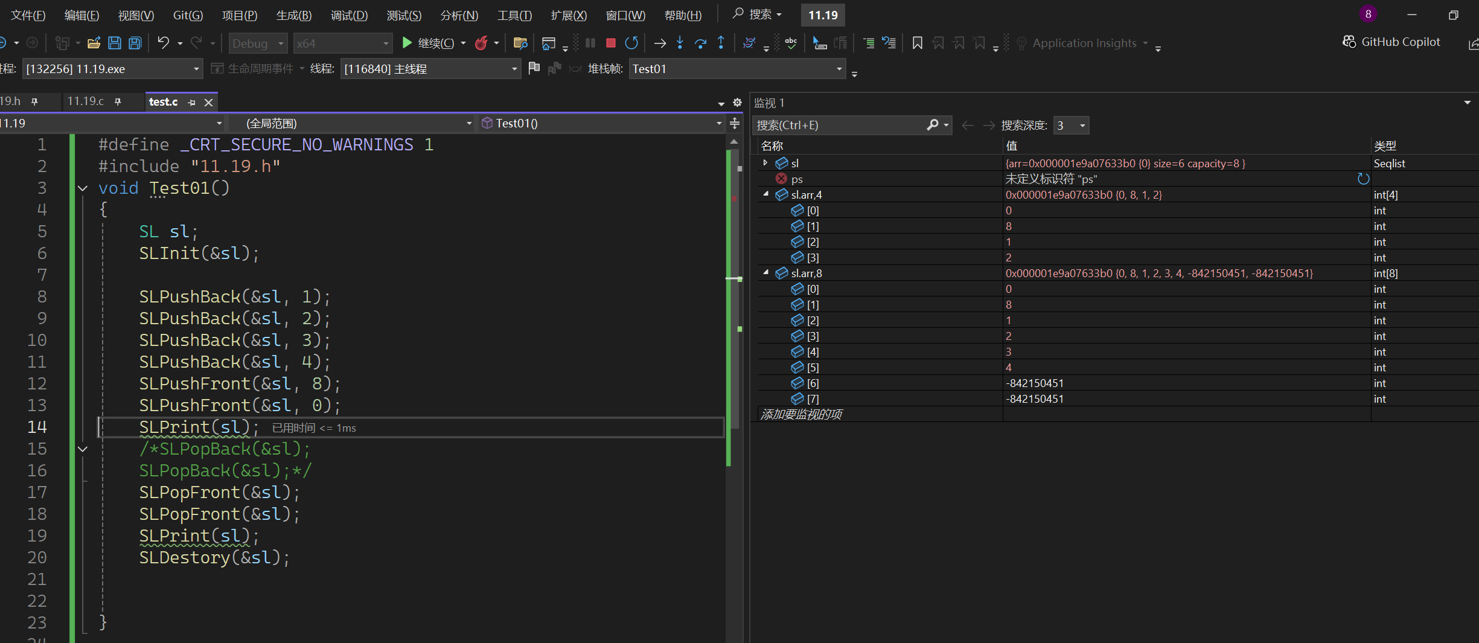The image size is (1479, 643).
Task: Stop debugging with the red square
Action: click(x=611, y=43)
